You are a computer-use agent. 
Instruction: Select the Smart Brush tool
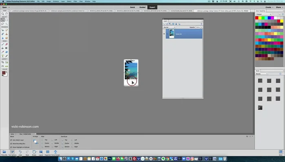click(3, 34)
